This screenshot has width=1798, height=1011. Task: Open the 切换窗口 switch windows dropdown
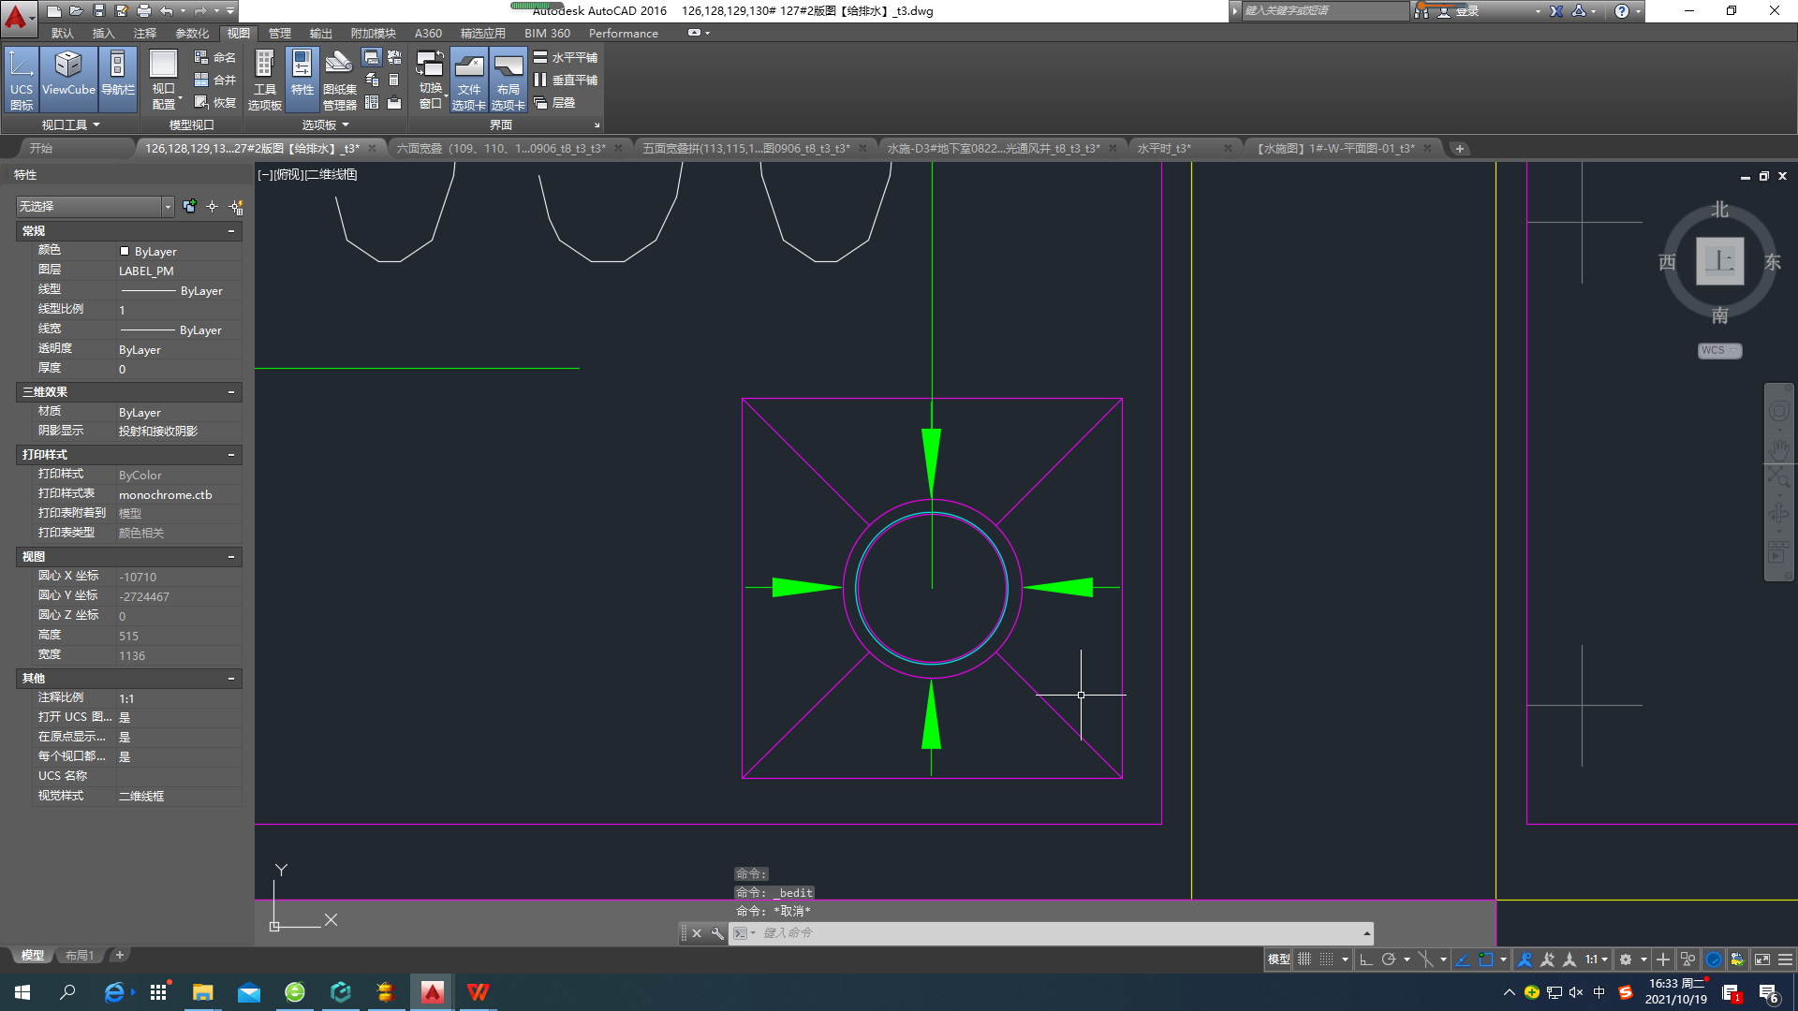pos(431,81)
